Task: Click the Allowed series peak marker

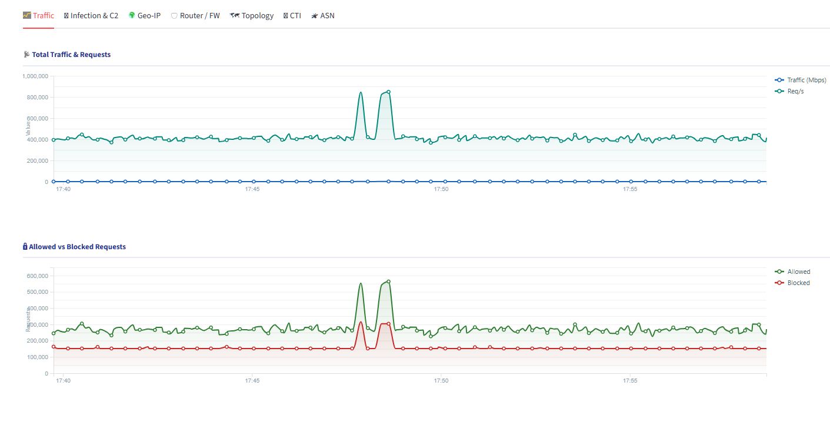Action: (x=389, y=282)
